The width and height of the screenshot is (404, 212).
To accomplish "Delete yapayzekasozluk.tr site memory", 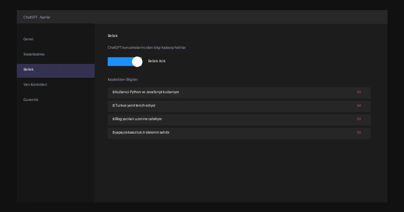I will point(359,133).
